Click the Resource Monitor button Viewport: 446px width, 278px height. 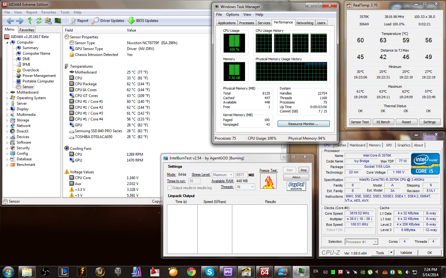pyautogui.click(x=303, y=124)
